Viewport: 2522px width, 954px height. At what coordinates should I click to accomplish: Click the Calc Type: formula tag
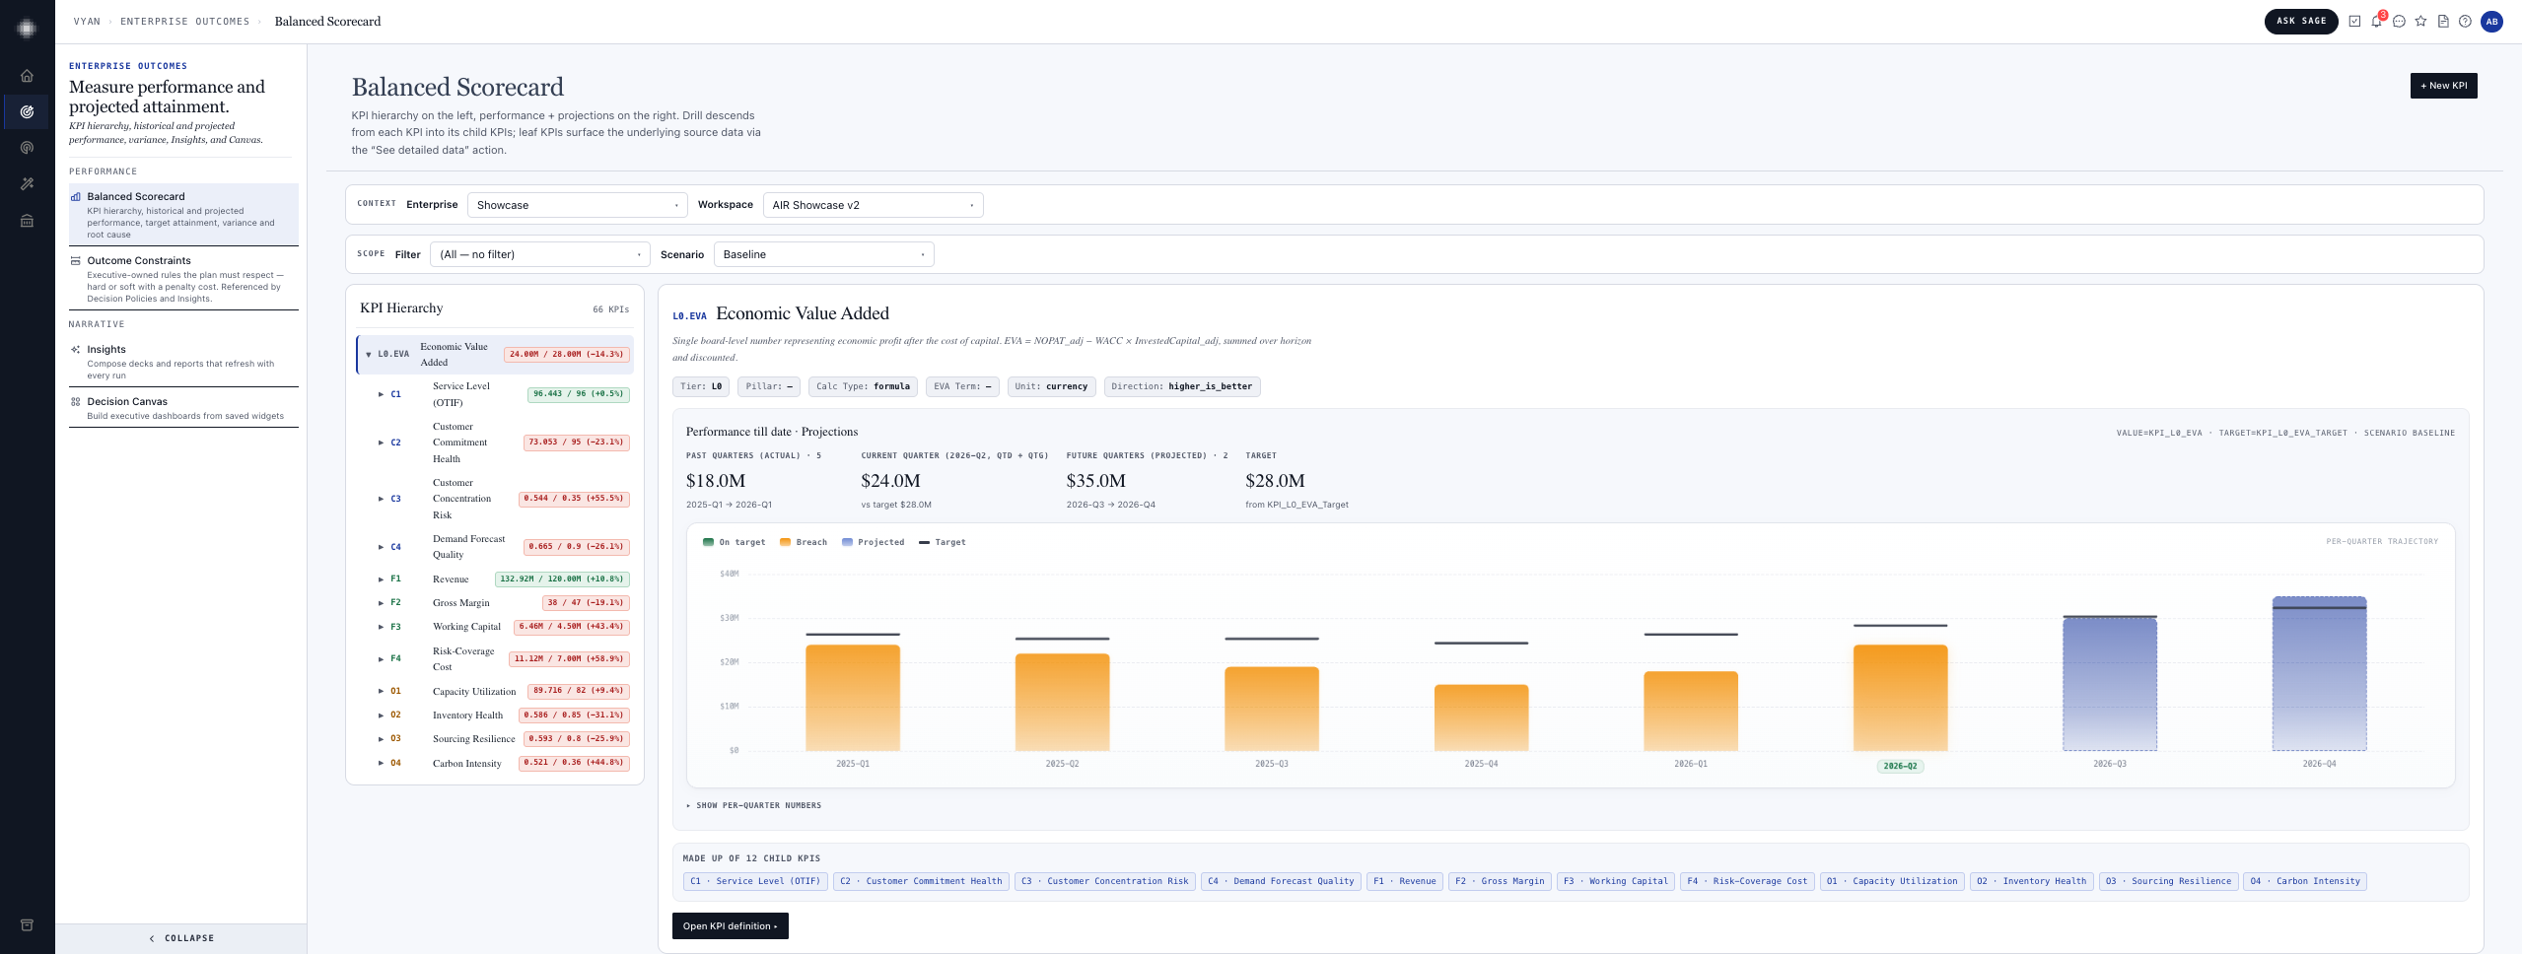(863, 386)
